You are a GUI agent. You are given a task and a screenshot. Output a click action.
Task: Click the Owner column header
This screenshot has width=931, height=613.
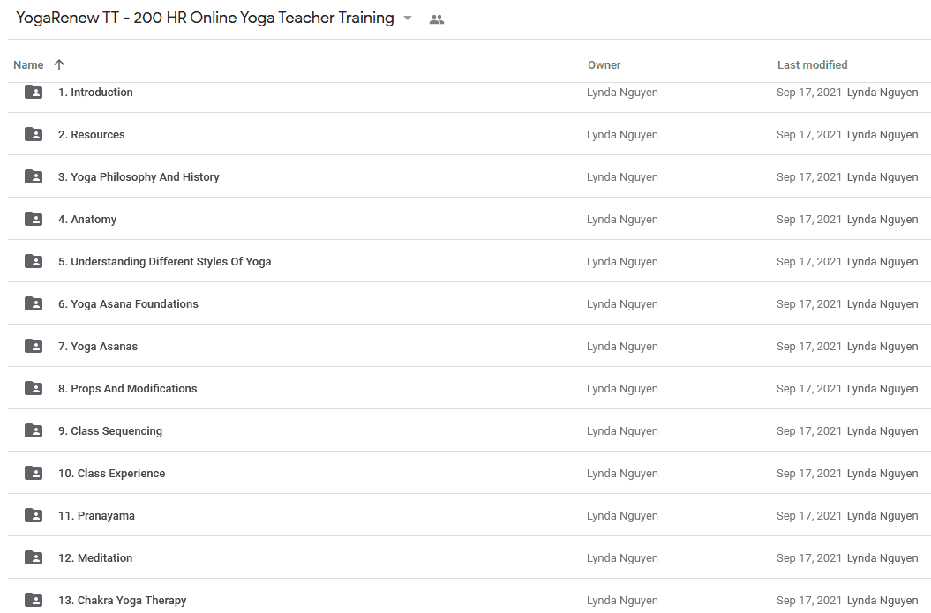pyautogui.click(x=604, y=64)
